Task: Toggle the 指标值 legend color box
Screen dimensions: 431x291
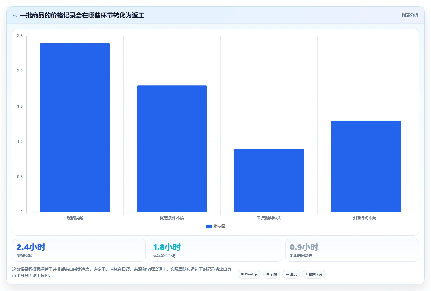Action: click(209, 227)
